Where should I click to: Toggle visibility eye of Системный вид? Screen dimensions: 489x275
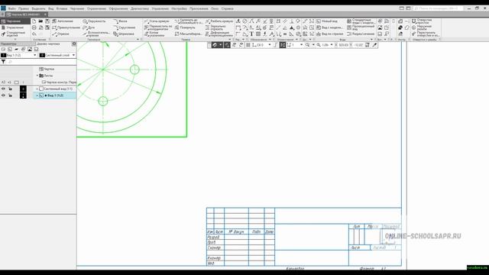(3, 89)
